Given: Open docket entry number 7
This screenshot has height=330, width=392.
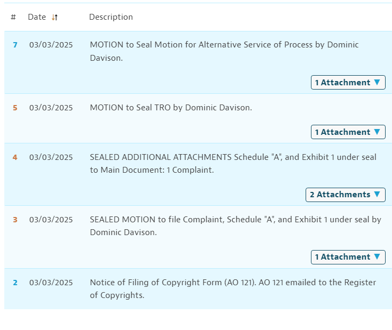Looking at the screenshot, I should (x=15, y=45).
